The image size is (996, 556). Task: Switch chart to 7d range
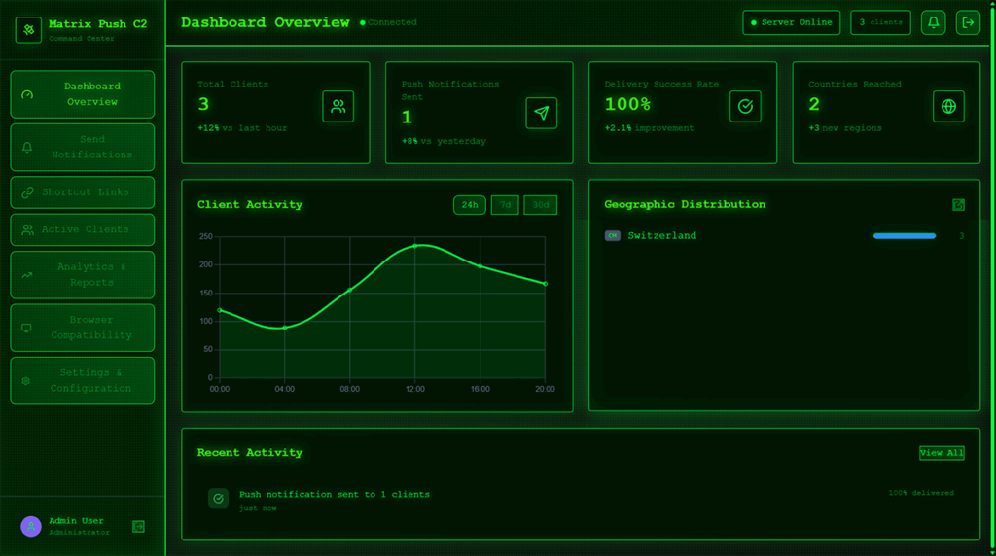coord(505,205)
